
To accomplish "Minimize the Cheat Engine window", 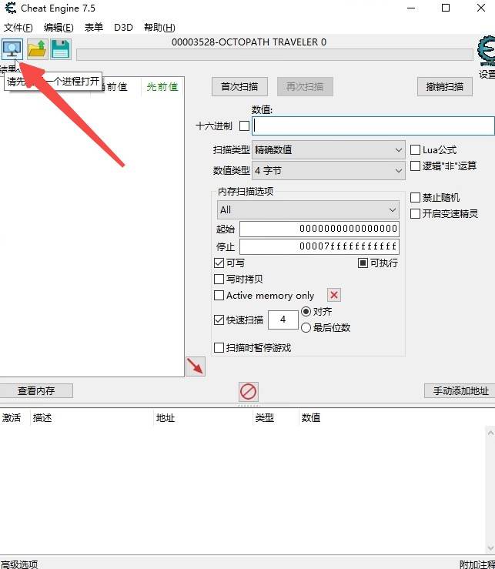I will (411, 8).
